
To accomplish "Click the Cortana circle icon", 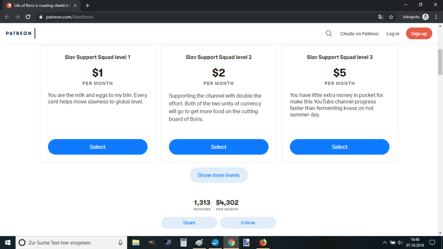I will click(x=22, y=243).
